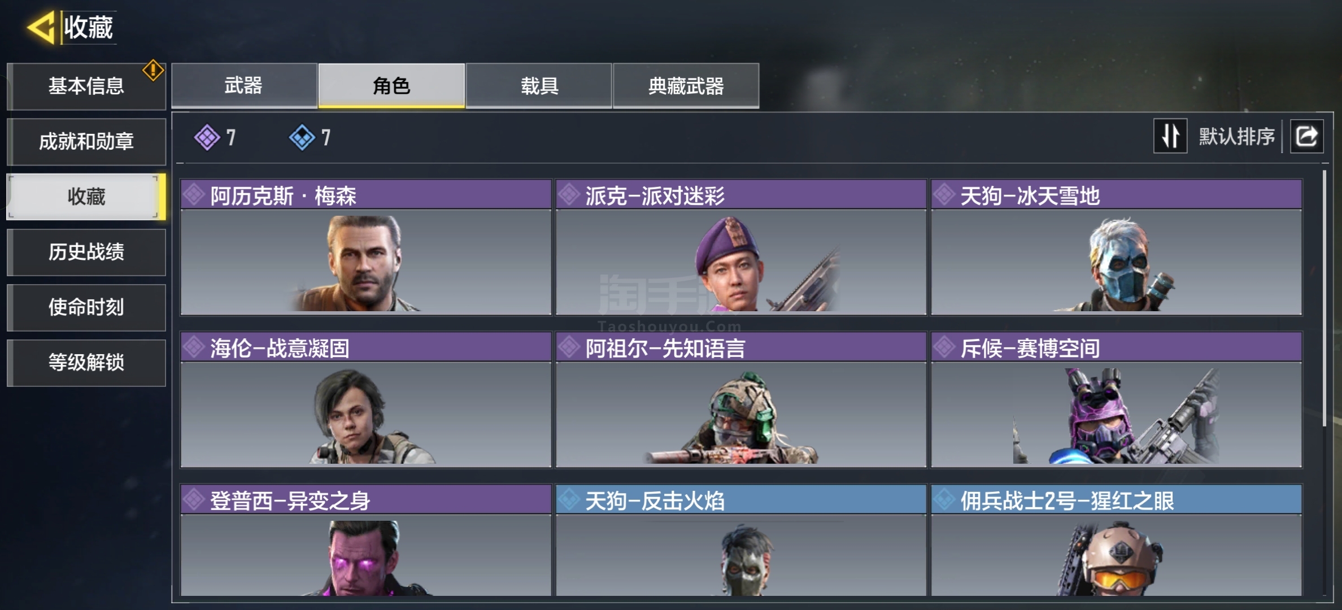Click the sort order arrows icon

[1170, 136]
